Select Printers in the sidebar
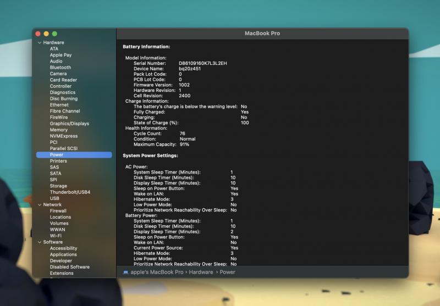Viewport: 440px width, 306px height. coord(58,161)
